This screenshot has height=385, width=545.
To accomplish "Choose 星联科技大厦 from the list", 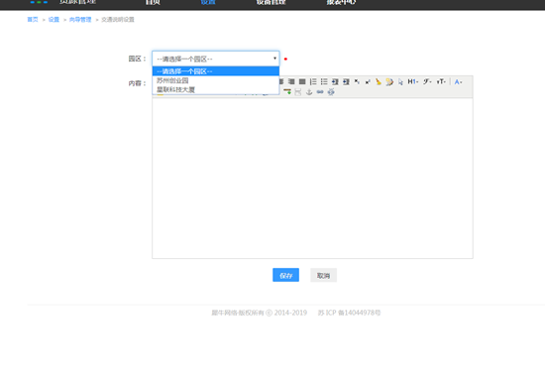I will [x=215, y=89].
